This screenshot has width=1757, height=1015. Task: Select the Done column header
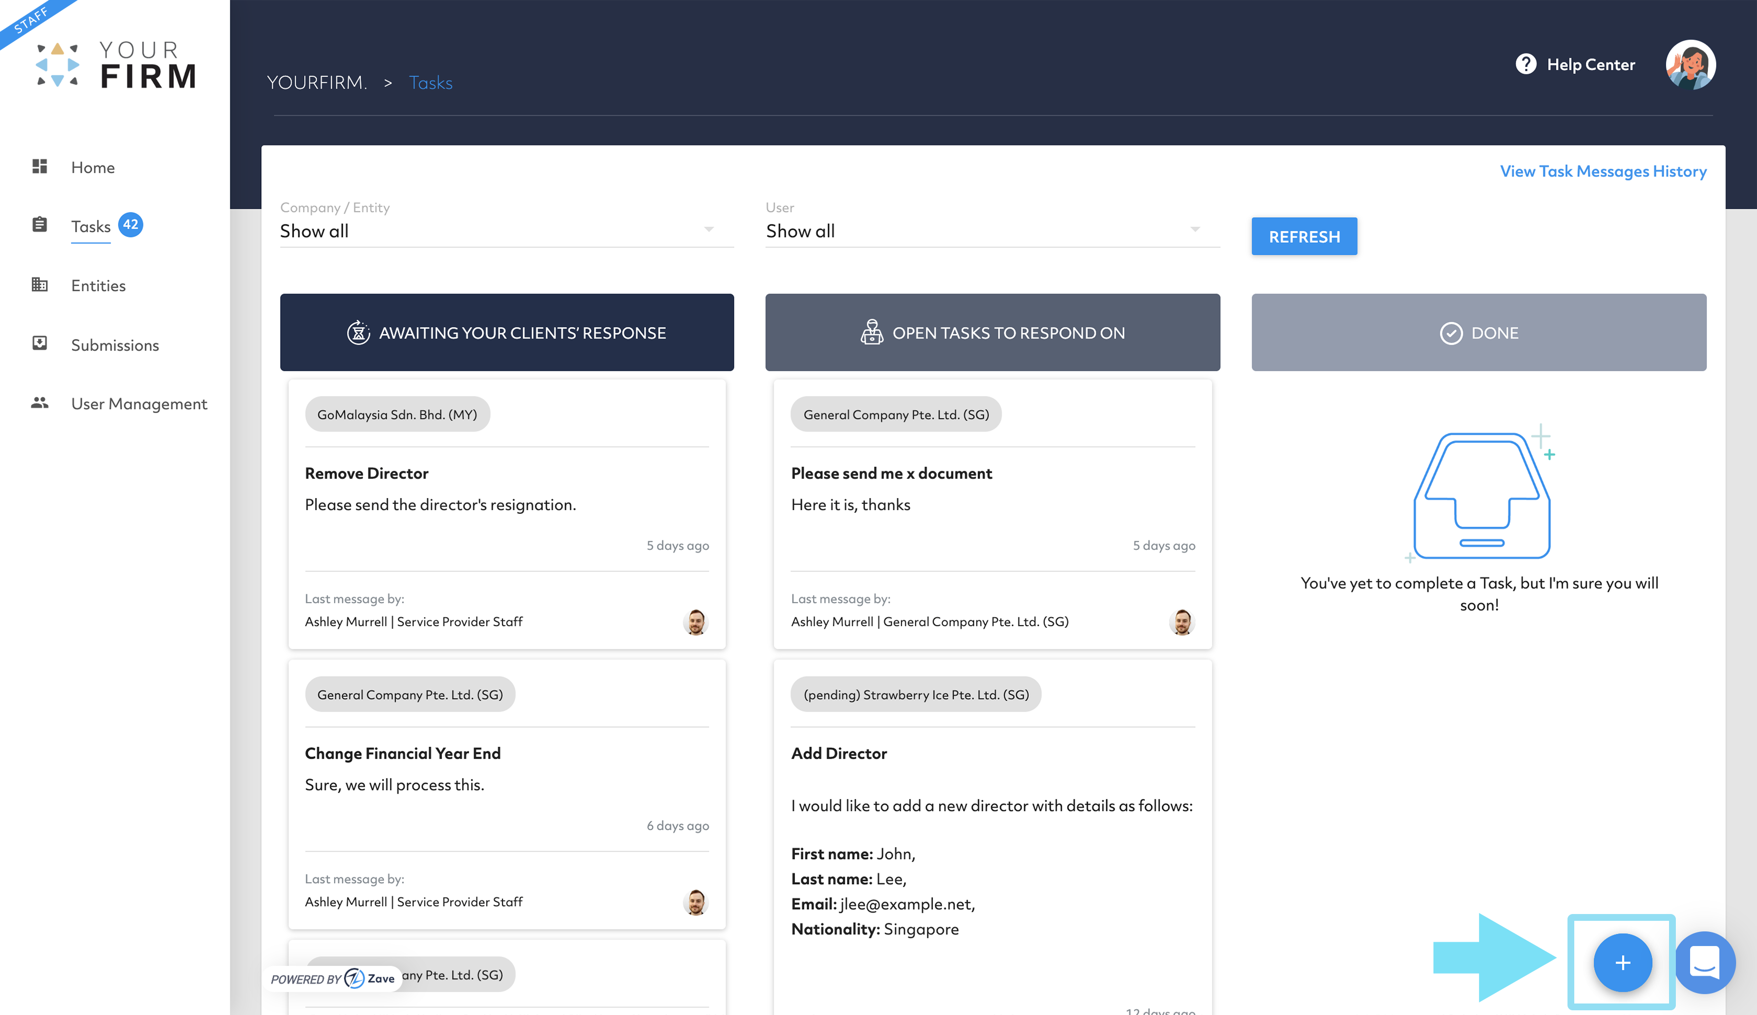(x=1479, y=332)
